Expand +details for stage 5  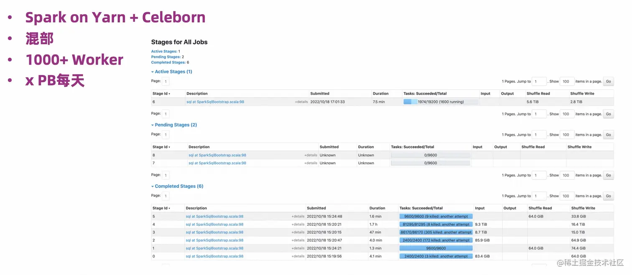(298, 217)
